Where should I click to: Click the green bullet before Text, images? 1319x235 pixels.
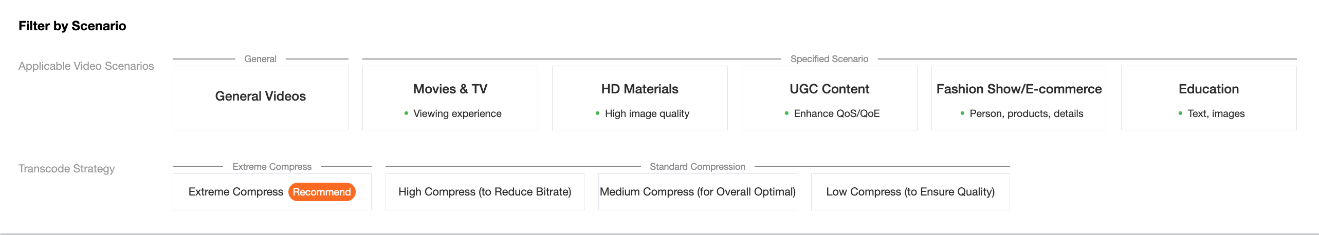point(1180,113)
